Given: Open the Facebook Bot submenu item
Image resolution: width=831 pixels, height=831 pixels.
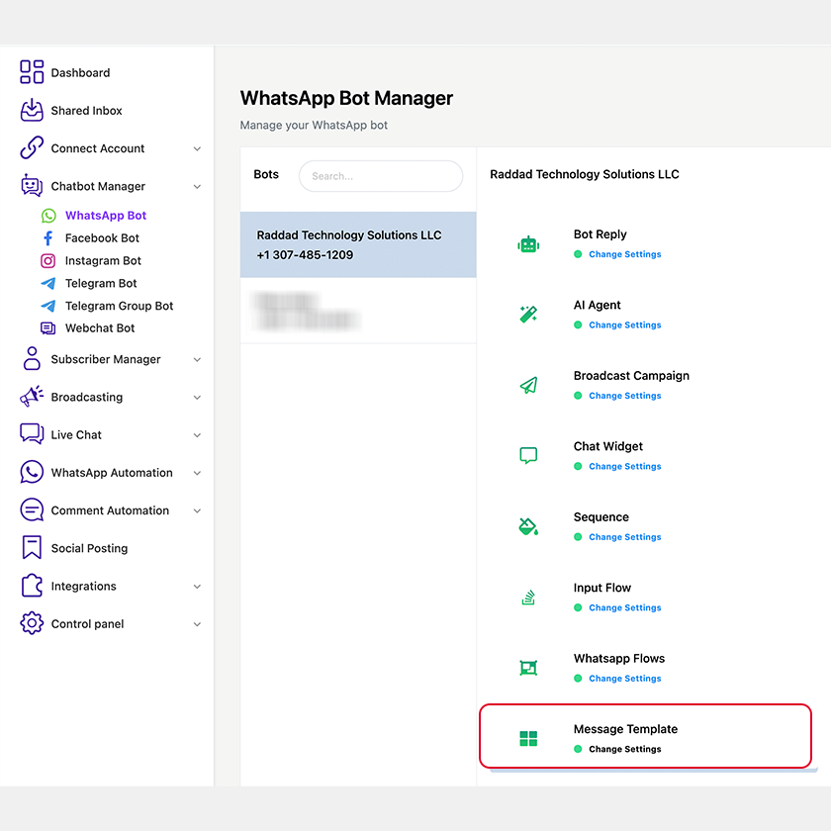Looking at the screenshot, I should [102, 238].
